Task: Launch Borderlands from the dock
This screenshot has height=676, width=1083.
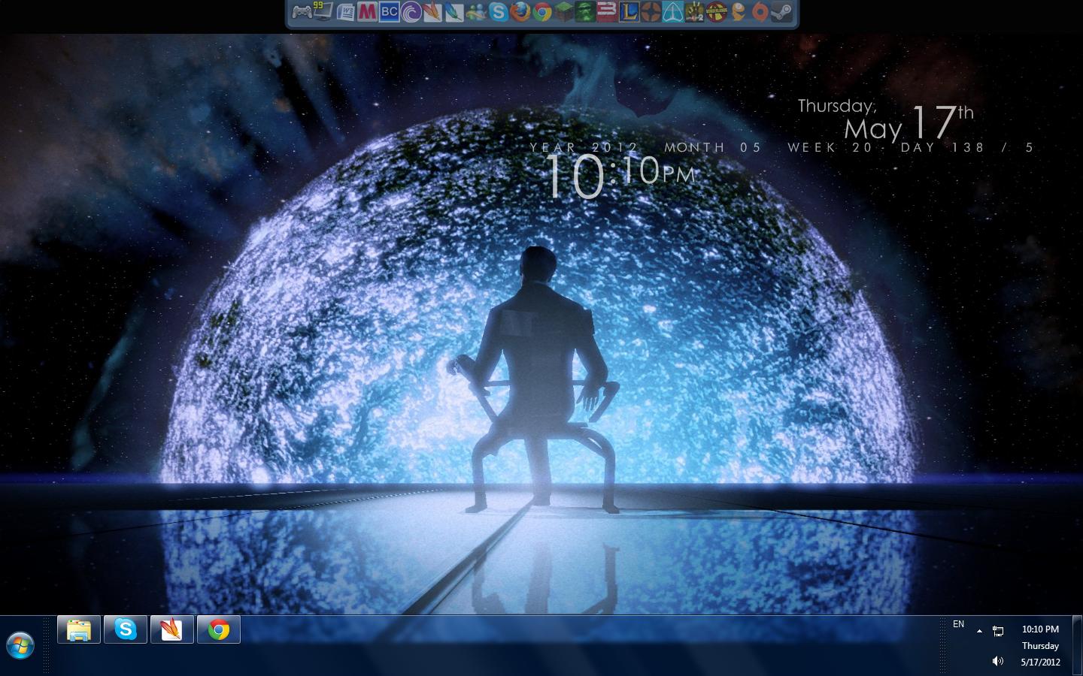Action: [x=716, y=12]
